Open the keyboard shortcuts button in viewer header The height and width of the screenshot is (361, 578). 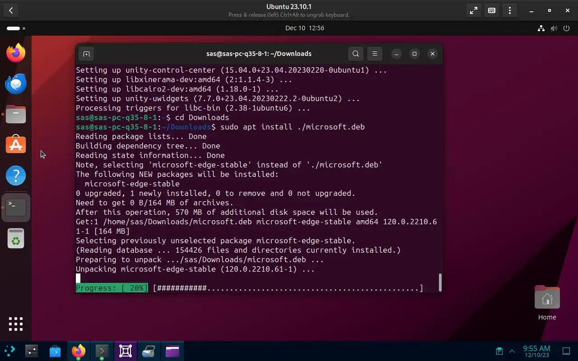coord(492,10)
